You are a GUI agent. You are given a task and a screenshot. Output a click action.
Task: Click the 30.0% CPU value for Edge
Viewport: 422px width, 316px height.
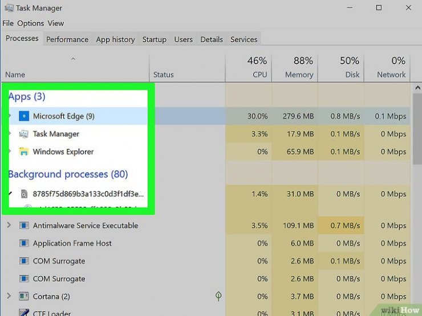(258, 116)
